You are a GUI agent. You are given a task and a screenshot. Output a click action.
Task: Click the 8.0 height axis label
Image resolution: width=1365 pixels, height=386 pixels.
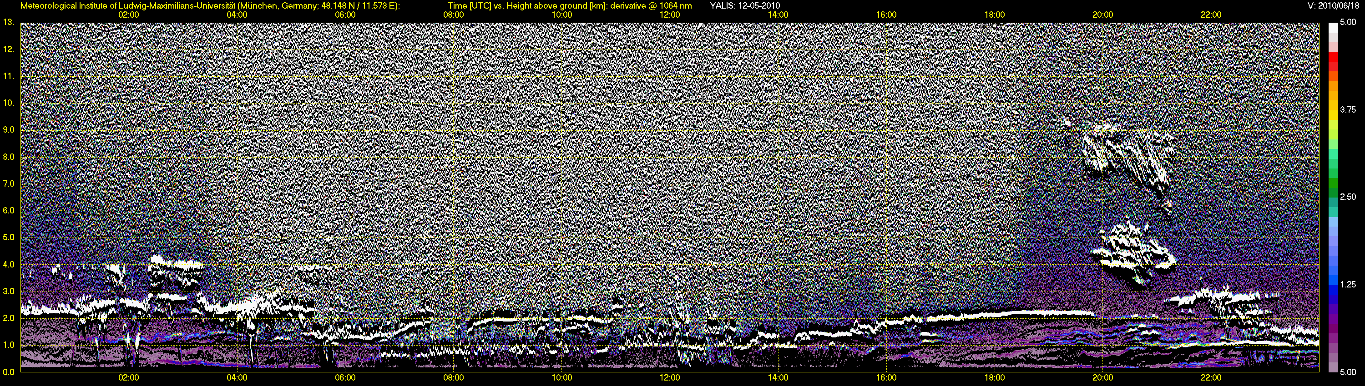[8, 157]
